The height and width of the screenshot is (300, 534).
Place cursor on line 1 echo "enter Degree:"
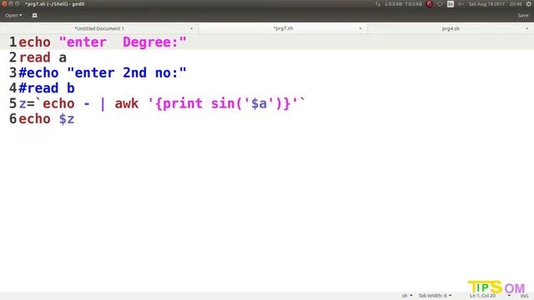(103, 42)
